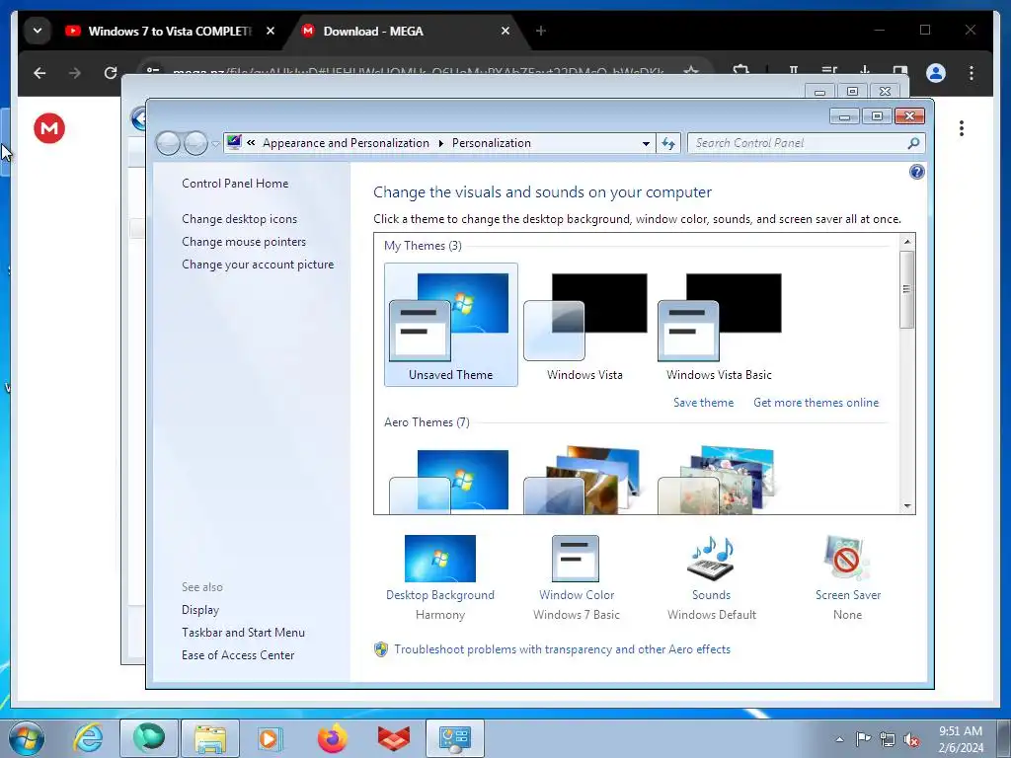Bookmark this page with the star icon
The height and width of the screenshot is (758, 1011).
691,71
